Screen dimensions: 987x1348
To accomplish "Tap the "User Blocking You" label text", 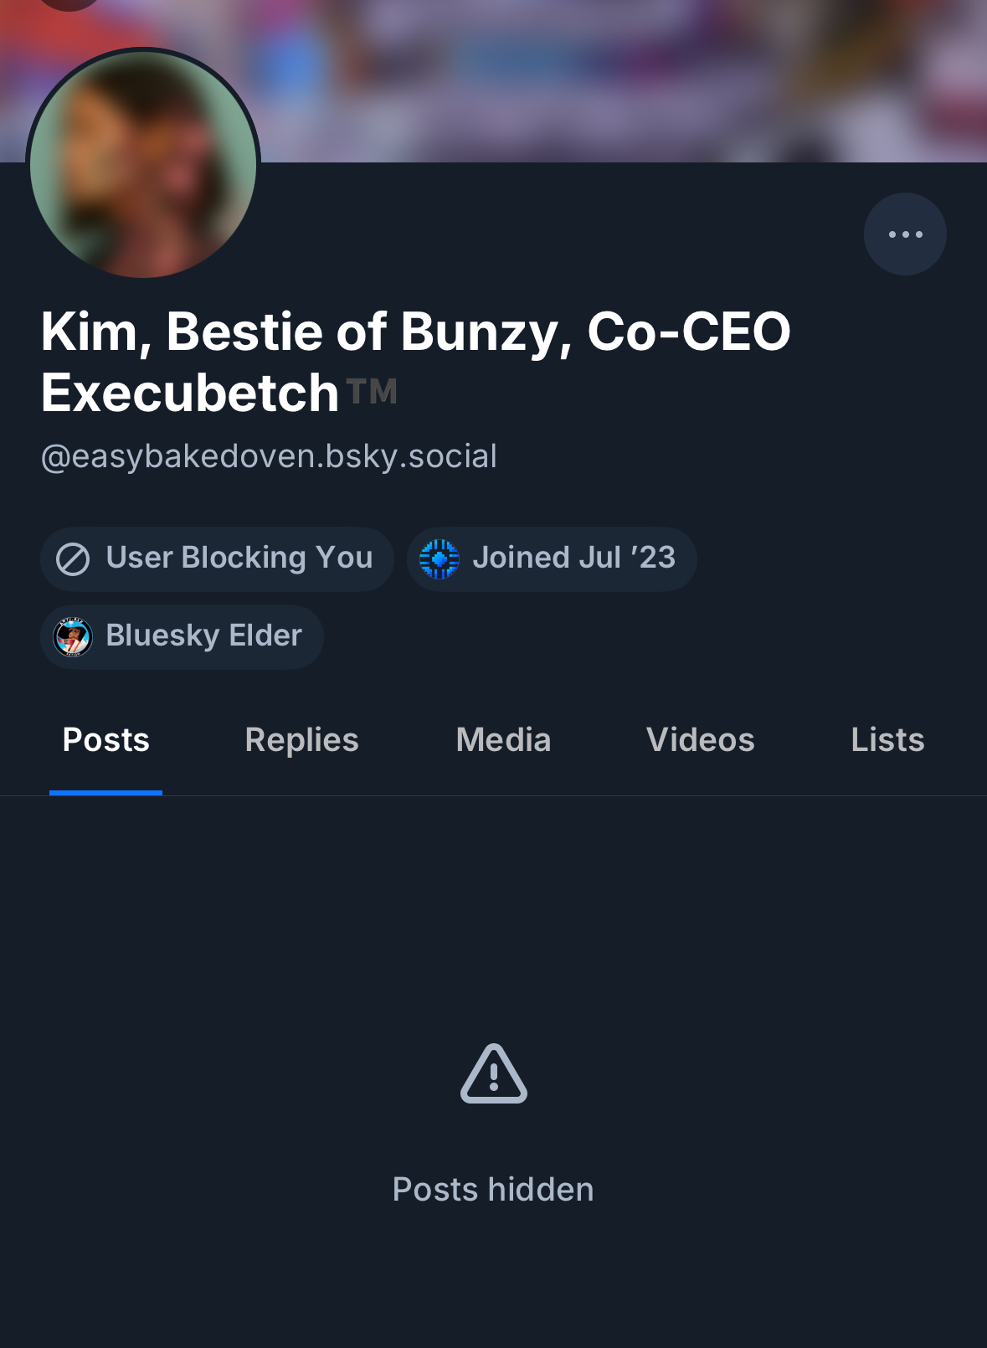I will (239, 558).
